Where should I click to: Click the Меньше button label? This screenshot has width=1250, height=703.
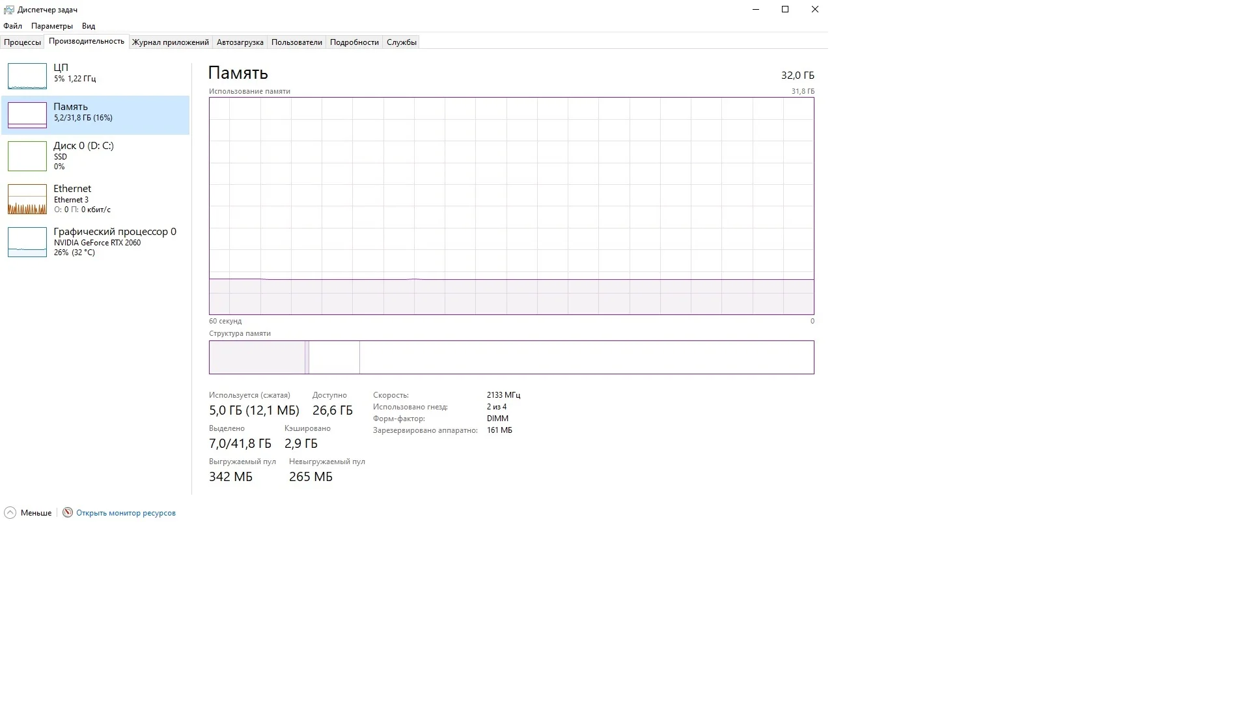coord(36,513)
